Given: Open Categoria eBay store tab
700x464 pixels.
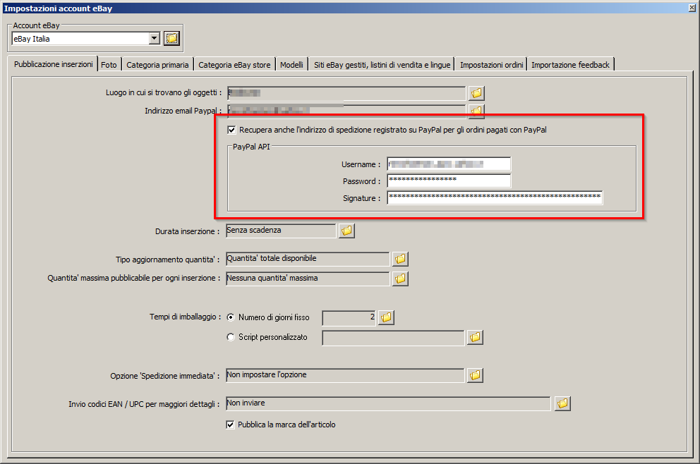Looking at the screenshot, I should coord(234,65).
